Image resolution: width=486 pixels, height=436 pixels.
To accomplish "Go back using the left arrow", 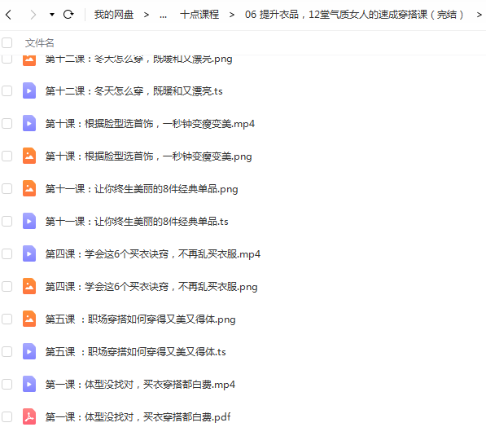I will click(x=9, y=15).
